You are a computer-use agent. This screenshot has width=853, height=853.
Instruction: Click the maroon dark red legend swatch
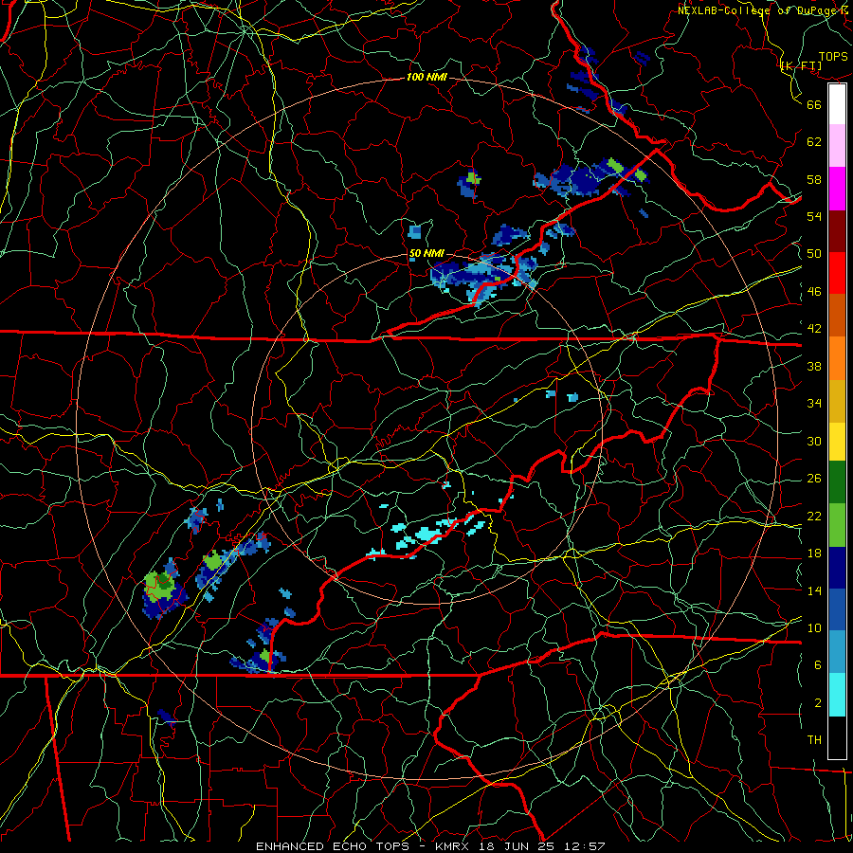(837, 231)
